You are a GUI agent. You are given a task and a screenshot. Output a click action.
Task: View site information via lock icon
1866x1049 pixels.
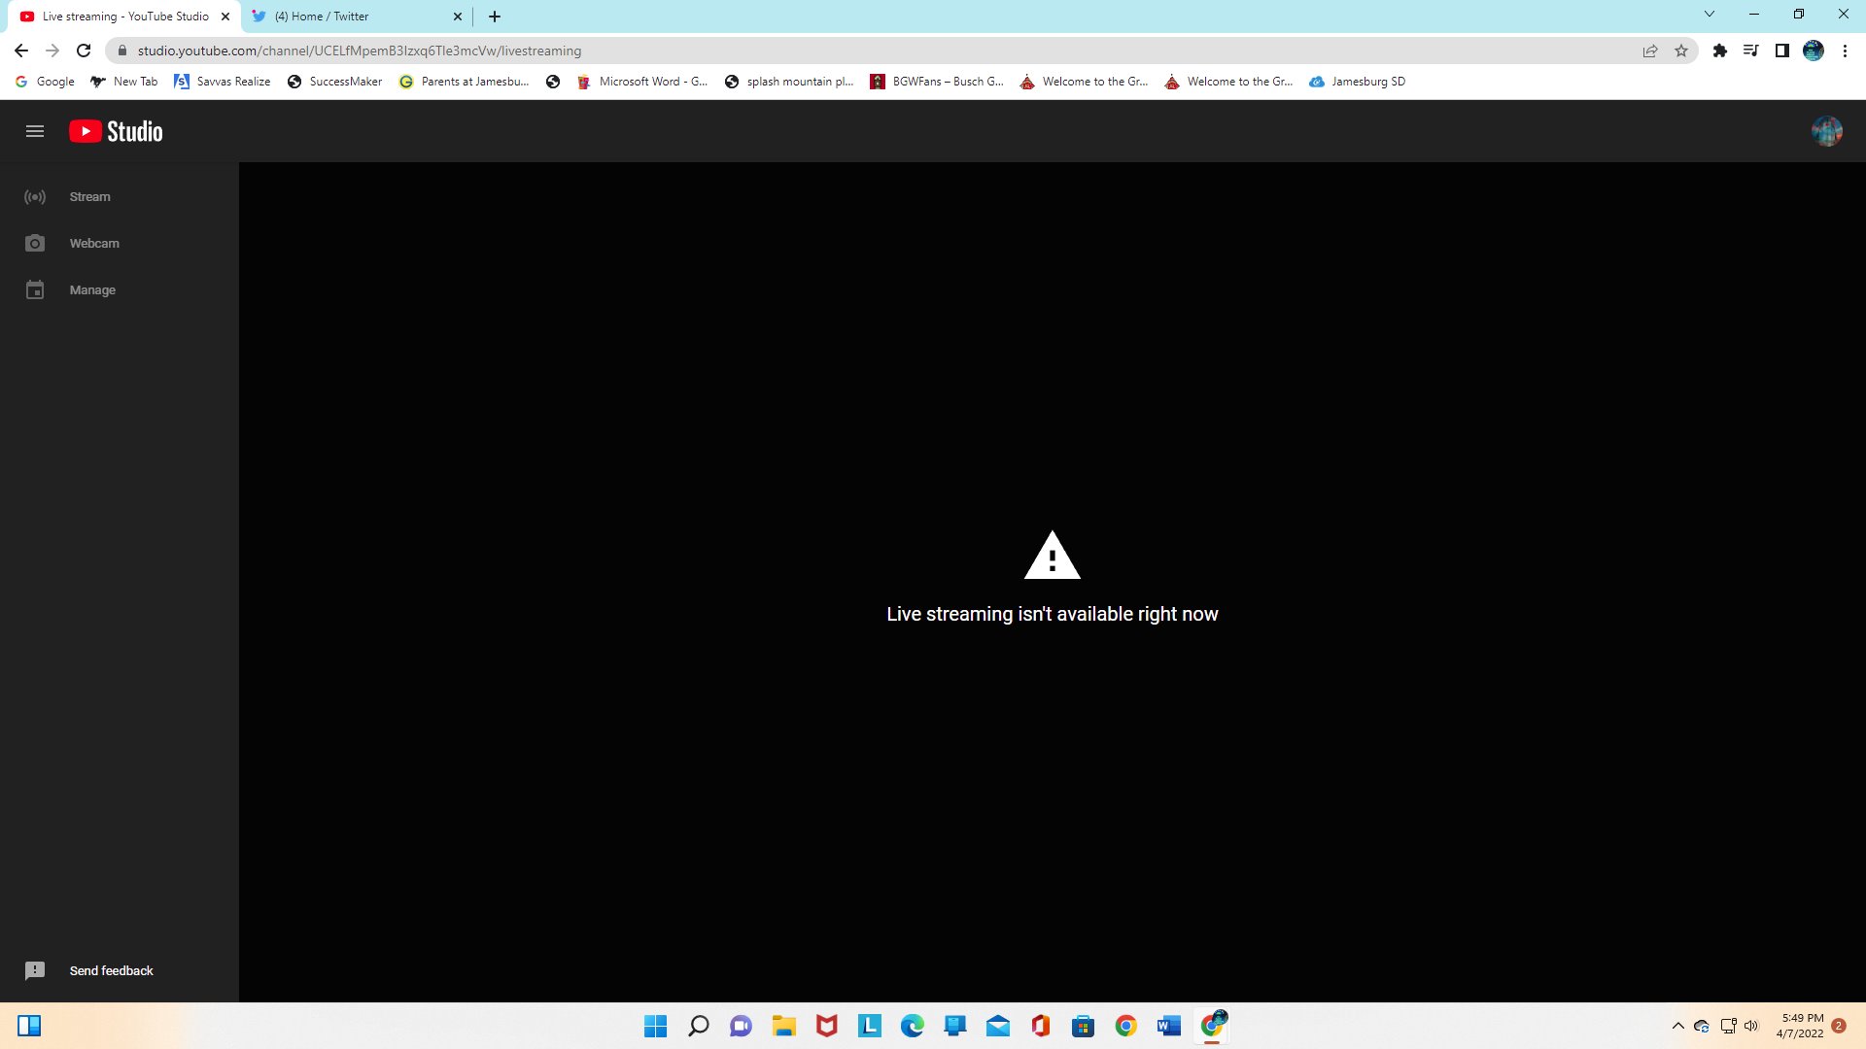[122, 51]
